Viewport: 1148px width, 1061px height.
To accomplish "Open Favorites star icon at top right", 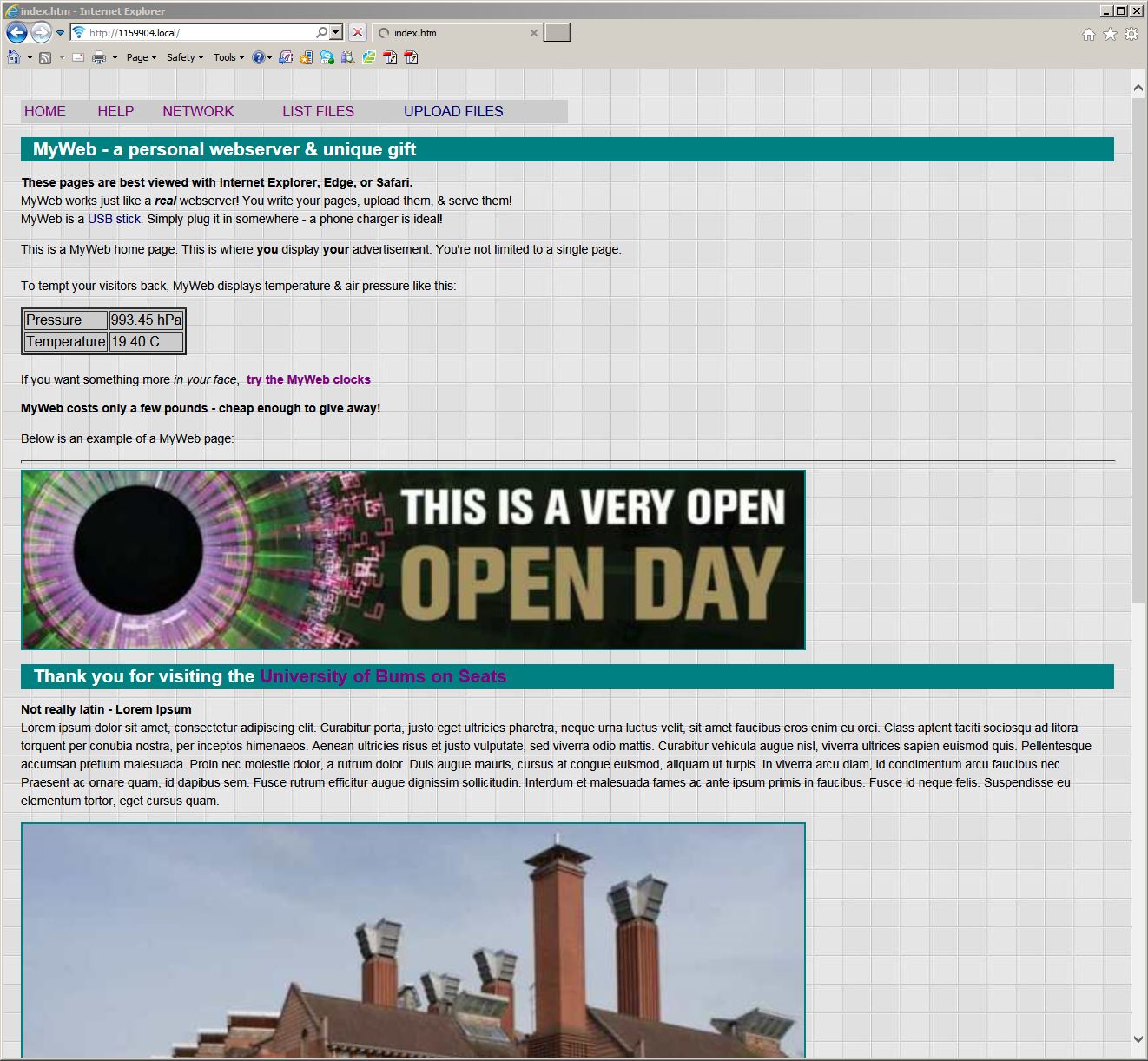I will tap(1110, 34).
